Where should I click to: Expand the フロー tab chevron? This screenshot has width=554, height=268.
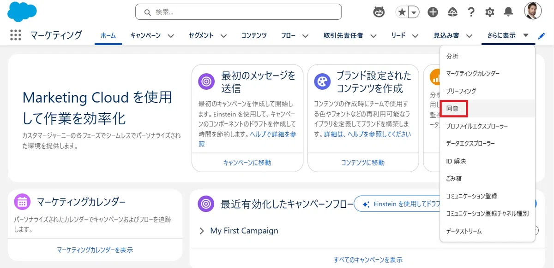click(x=305, y=35)
